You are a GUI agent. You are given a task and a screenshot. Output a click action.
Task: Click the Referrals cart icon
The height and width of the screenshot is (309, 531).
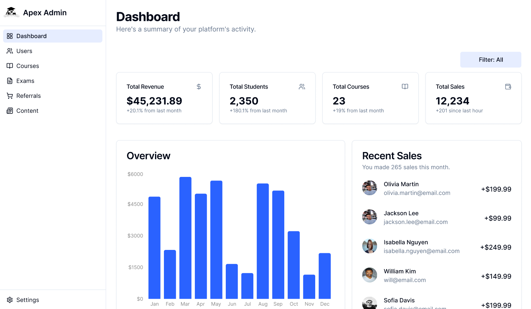click(x=10, y=96)
